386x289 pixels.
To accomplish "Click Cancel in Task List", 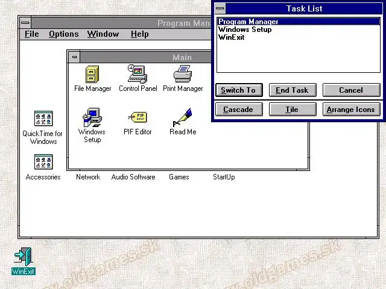I will point(351,90).
